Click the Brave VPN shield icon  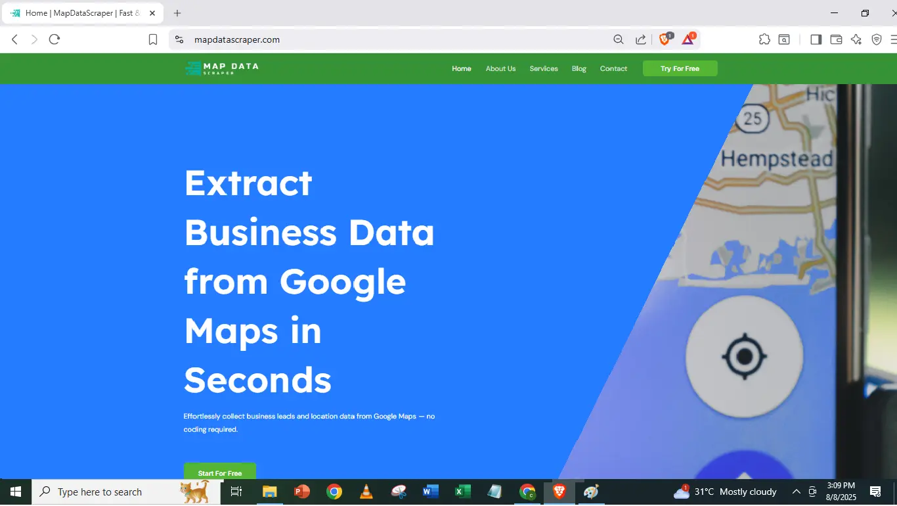tap(877, 39)
